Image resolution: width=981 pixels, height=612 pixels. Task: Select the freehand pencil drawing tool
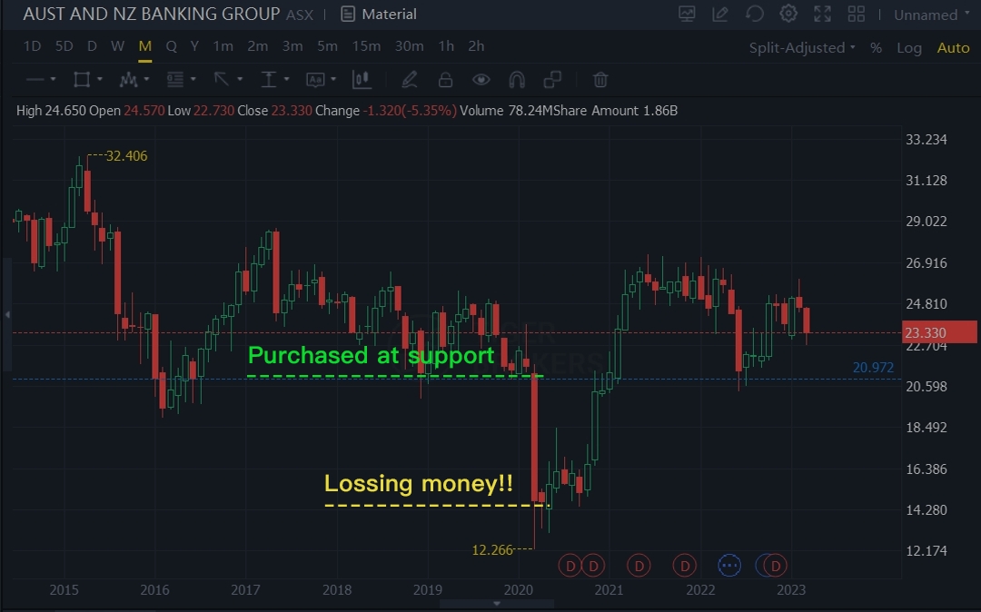pos(409,79)
